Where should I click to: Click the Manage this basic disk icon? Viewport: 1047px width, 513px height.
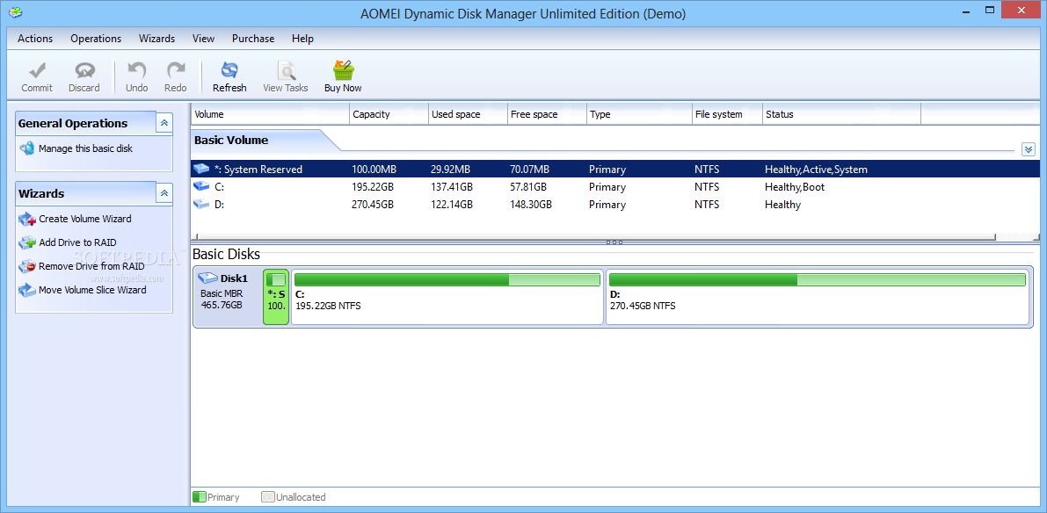click(x=26, y=148)
